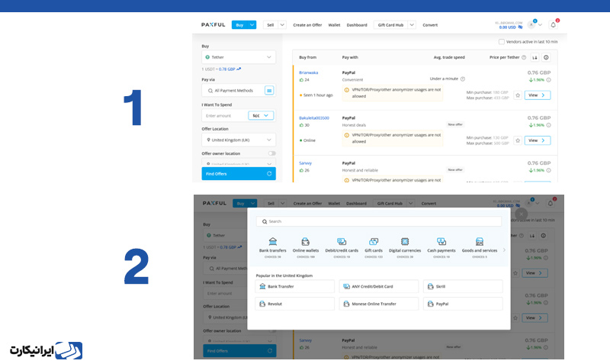
Task: Focus the Search field in payment modal
Action: [379, 221]
